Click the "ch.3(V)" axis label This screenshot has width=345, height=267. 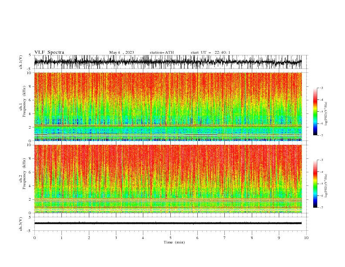pyautogui.click(x=21, y=224)
